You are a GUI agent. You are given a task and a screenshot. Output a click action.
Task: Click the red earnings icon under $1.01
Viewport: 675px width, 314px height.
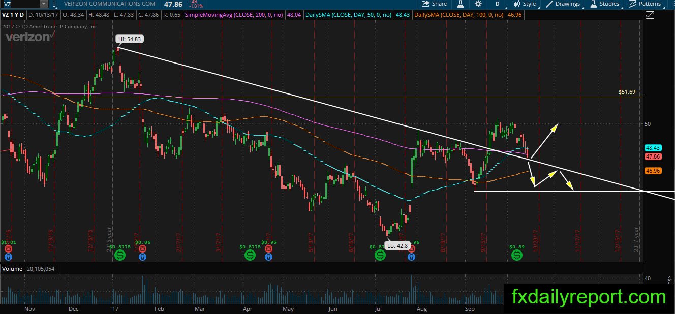(x=9, y=249)
